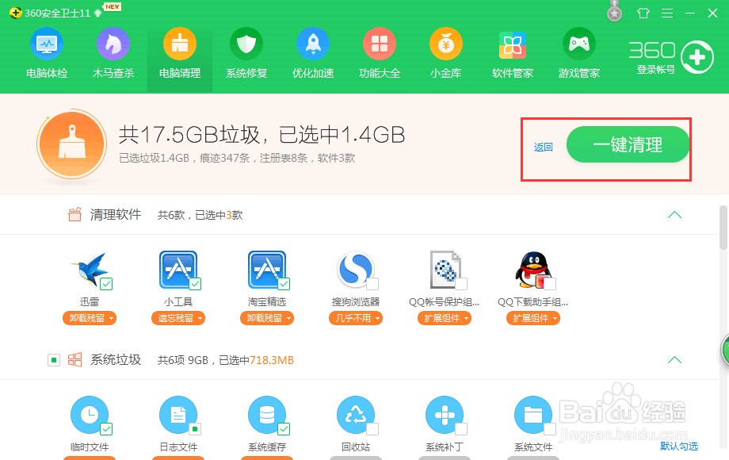Click the 淘宝精选 app icon
The image size is (729, 460).
click(267, 270)
